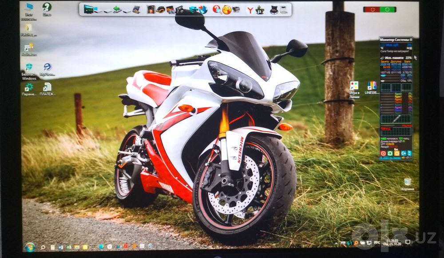444x258 pixels.
Task: Open the Корзина recycle bin
Action: pos(408,184)
